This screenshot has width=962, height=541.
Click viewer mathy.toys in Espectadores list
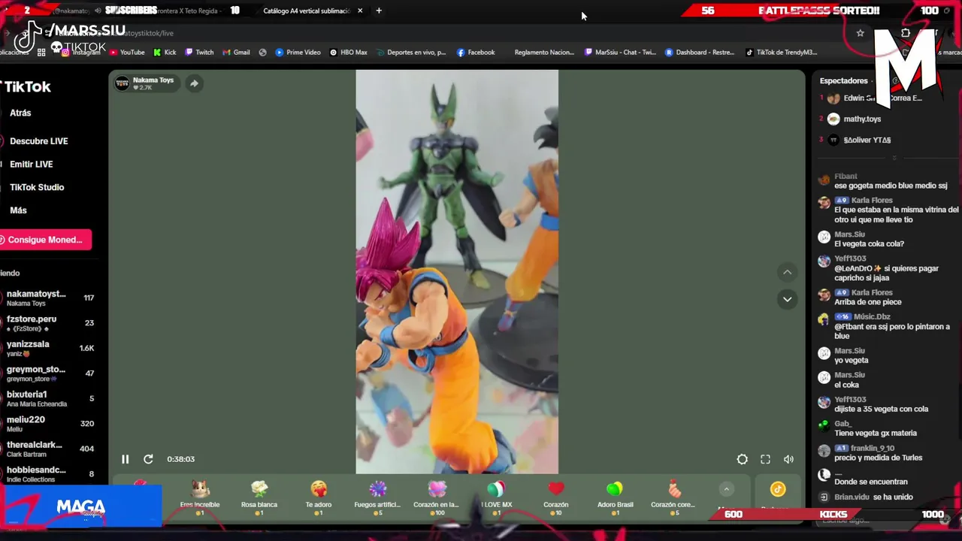pyautogui.click(x=862, y=119)
